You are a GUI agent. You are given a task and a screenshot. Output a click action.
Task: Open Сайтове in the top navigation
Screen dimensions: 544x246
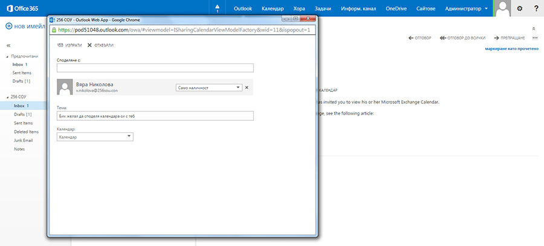click(x=426, y=8)
